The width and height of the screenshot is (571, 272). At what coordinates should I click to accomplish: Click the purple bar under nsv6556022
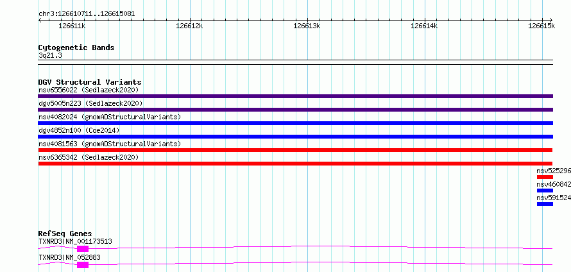[295, 96]
